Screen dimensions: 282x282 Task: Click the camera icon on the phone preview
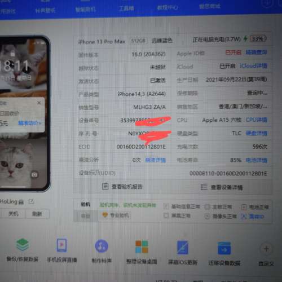coord(34,175)
